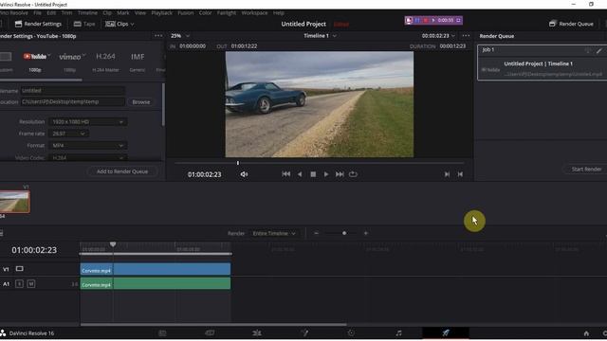This screenshot has width=607, height=341.
Task: Open the File menu
Action: click(37, 12)
